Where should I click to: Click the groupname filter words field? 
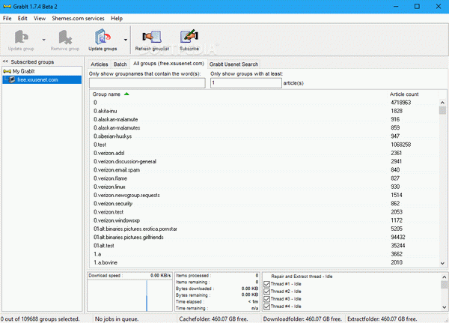pyautogui.click(x=147, y=83)
